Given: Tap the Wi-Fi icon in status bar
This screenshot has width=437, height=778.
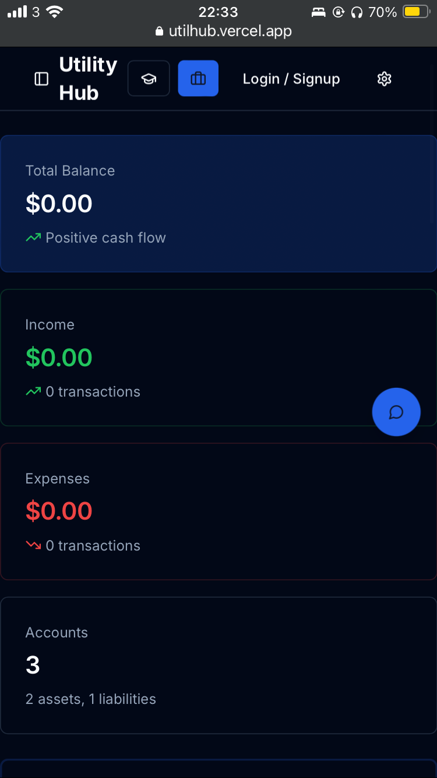Looking at the screenshot, I should [x=54, y=12].
